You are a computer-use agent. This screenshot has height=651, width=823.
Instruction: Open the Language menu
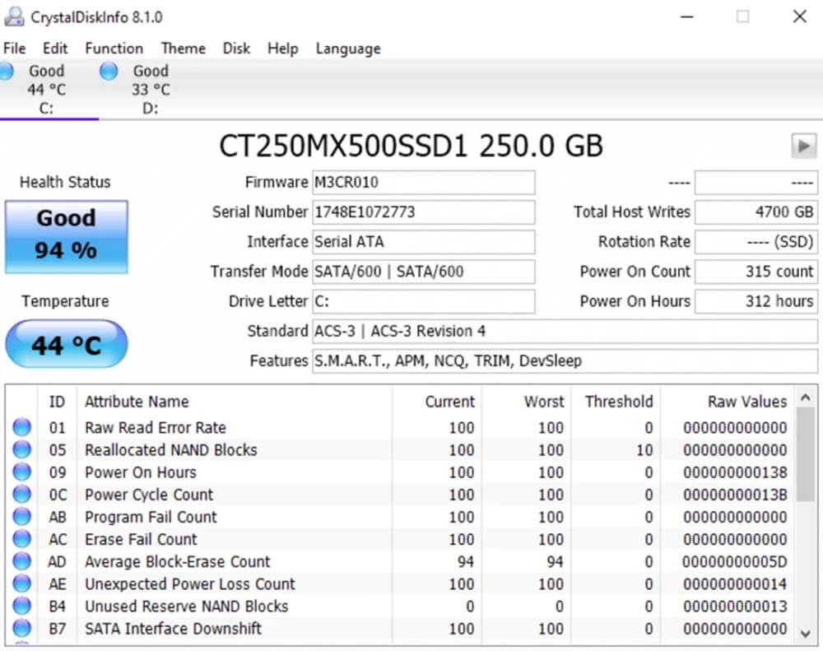[347, 49]
